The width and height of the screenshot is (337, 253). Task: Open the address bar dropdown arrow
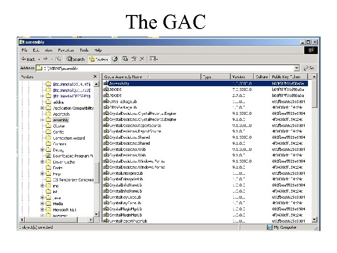(x=297, y=68)
